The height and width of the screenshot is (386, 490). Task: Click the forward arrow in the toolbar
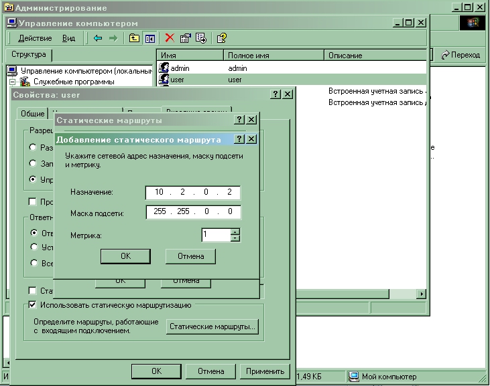(113, 38)
